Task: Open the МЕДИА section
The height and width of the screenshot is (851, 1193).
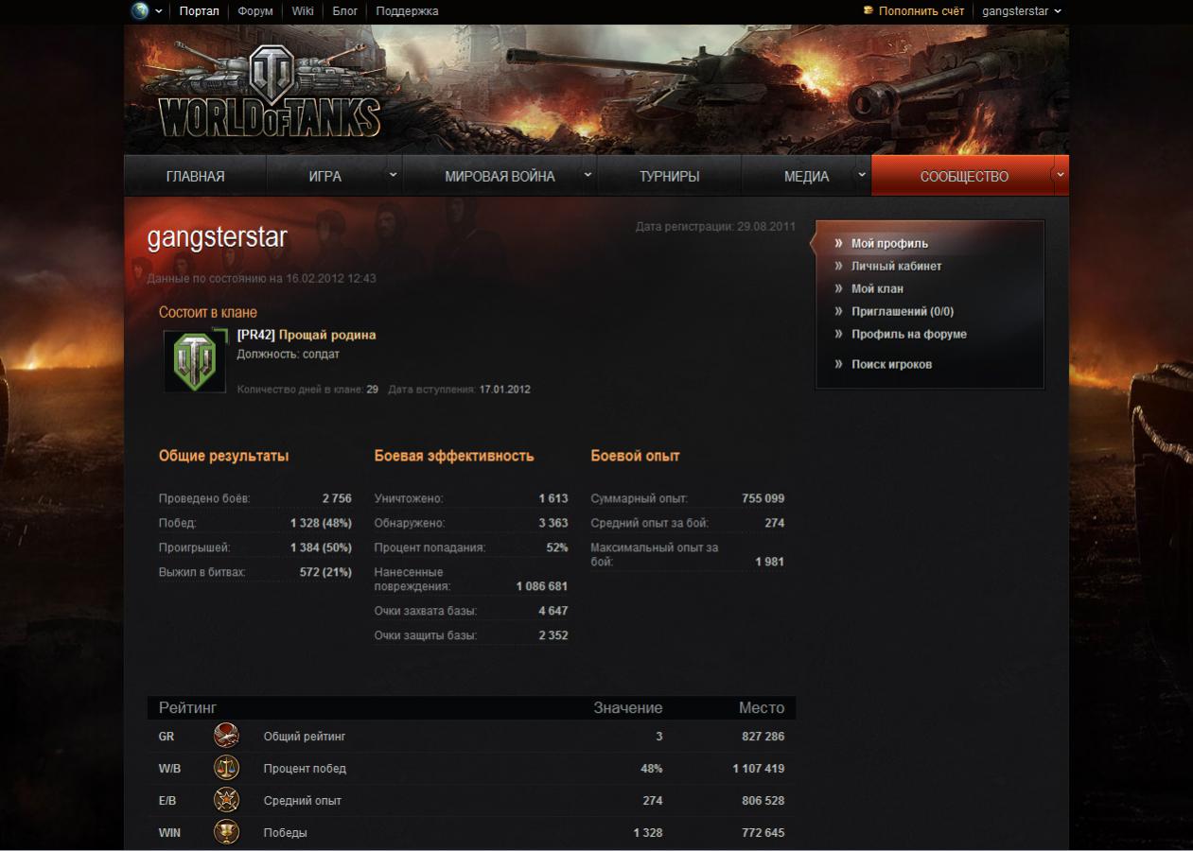Action: [x=806, y=176]
